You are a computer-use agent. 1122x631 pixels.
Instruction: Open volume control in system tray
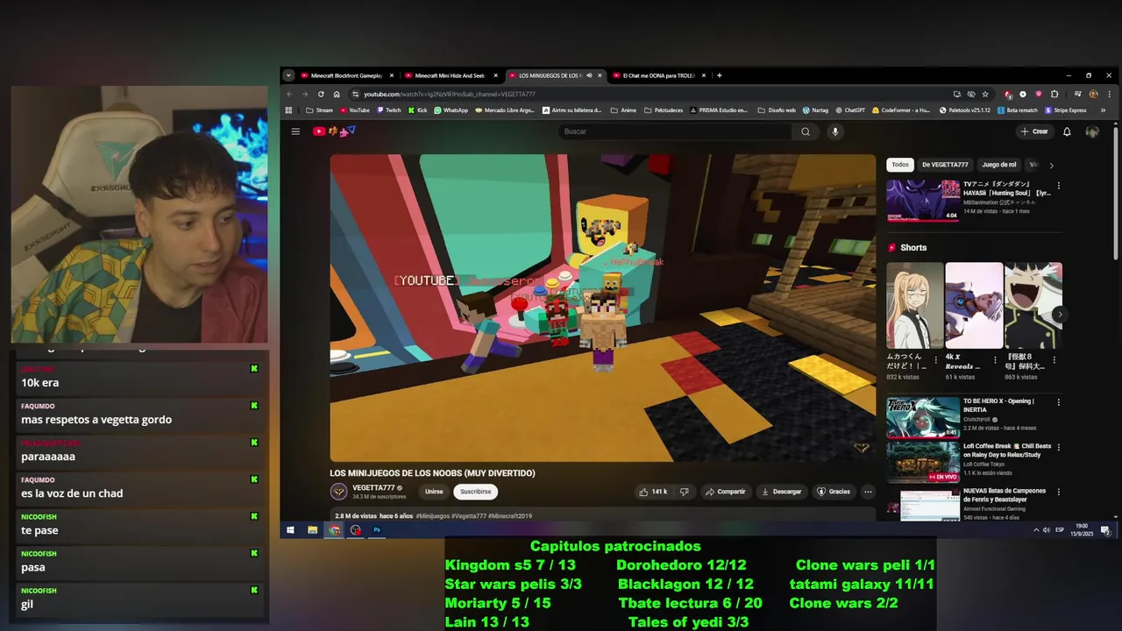(1047, 530)
